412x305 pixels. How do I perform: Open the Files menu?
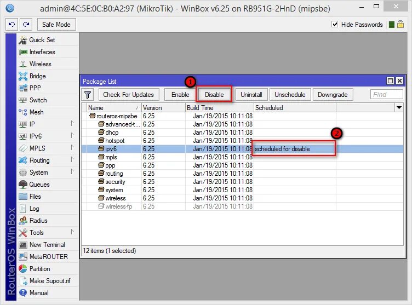48,197
